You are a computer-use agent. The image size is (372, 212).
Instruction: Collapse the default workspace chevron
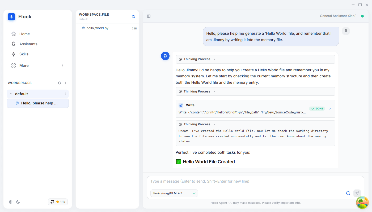click(11, 94)
